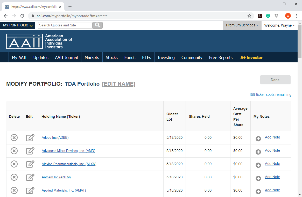The image size is (302, 197).
Task: Open the My AAII menu
Action: [x=19, y=57]
